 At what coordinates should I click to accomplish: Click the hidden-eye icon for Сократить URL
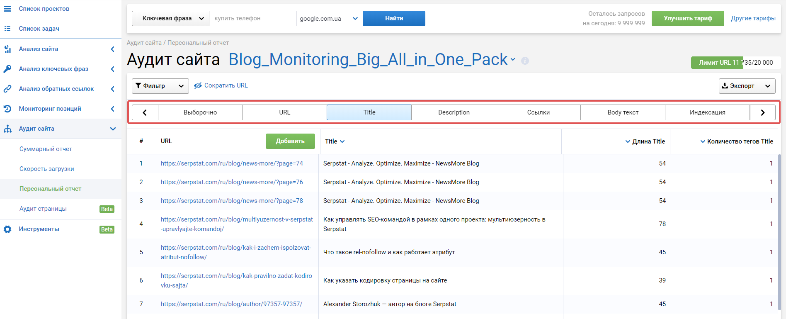pyautogui.click(x=198, y=85)
